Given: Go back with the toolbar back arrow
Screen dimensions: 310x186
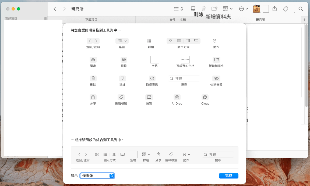Looking at the screenshot, I should coord(55,9).
